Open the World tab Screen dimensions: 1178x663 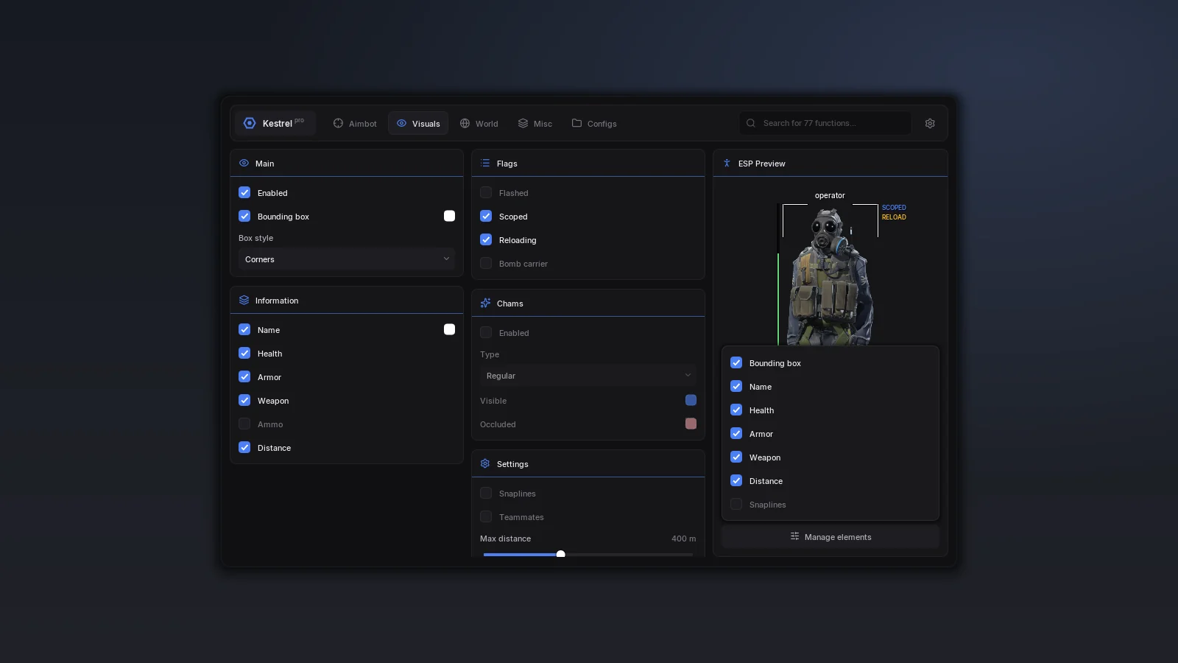(479, 123)
